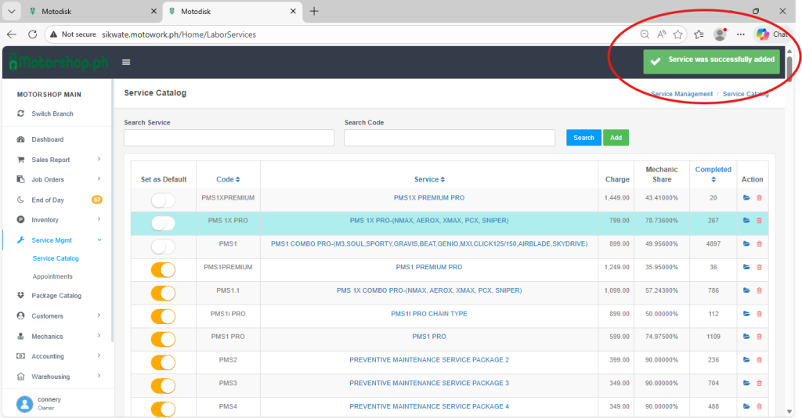The height and width of the screenshot is (418, 802).
Task: Click the hamburger menu icon in header
Action: click(x=126, y=63)
